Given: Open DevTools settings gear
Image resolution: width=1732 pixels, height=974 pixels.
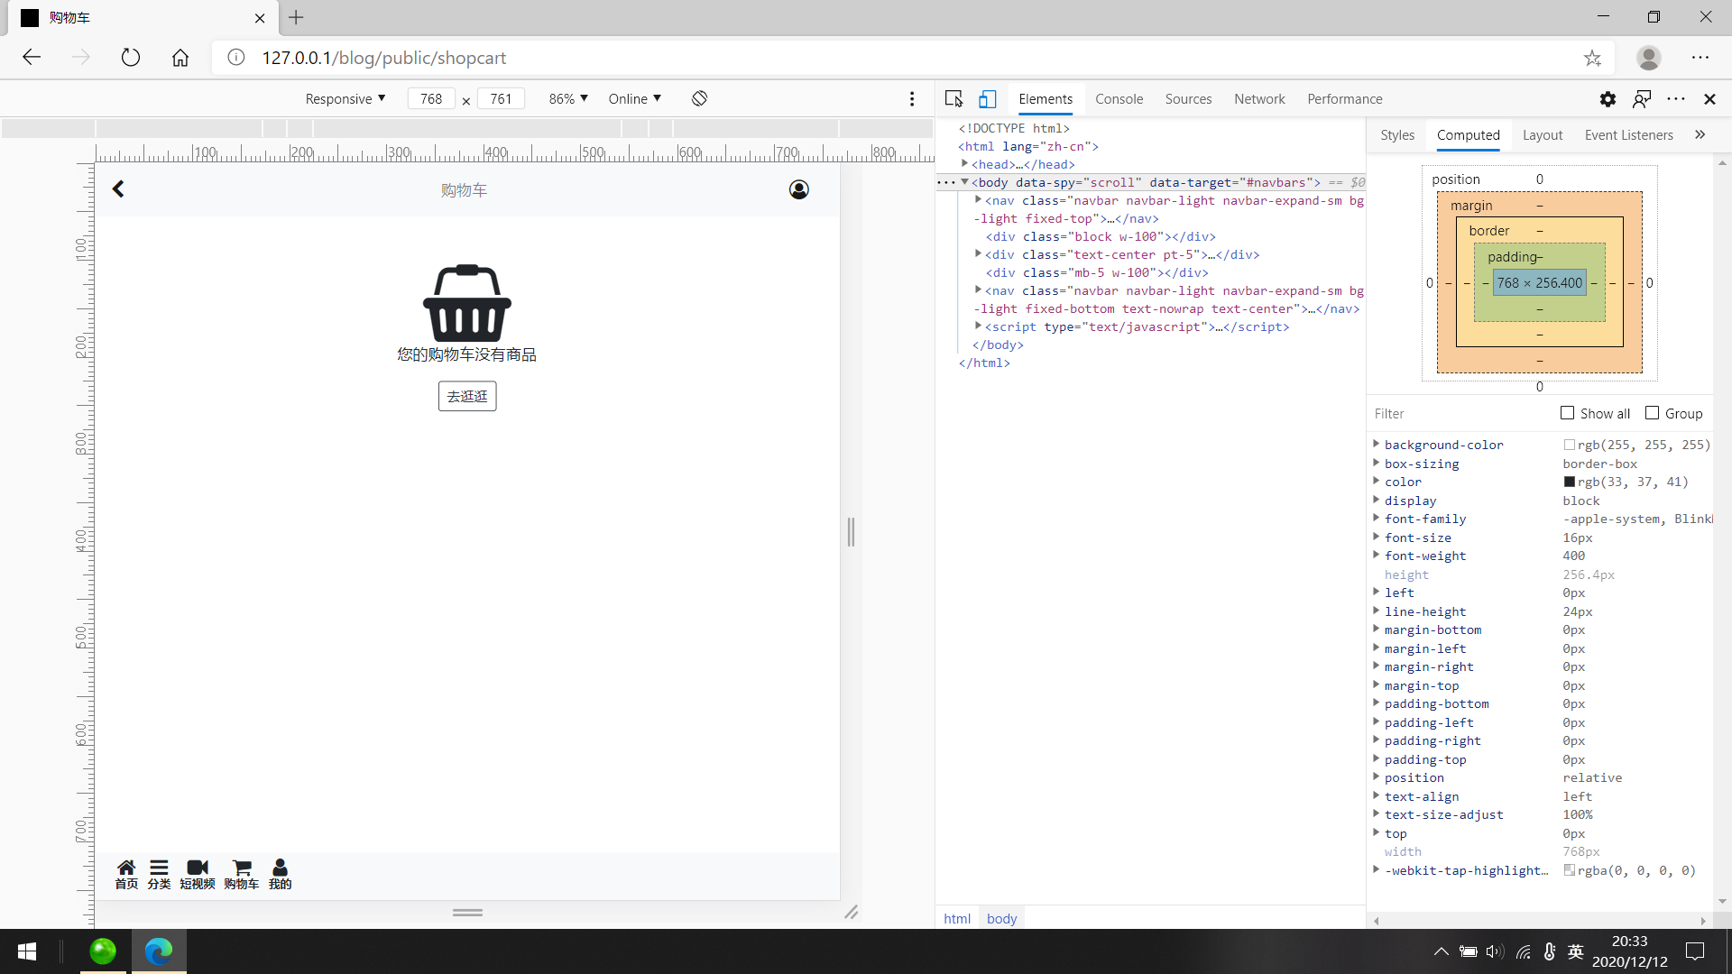Looking at the screenshot, I should (x=1608, y=99).
